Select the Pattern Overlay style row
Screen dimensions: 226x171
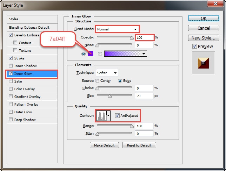pos(32,104)
